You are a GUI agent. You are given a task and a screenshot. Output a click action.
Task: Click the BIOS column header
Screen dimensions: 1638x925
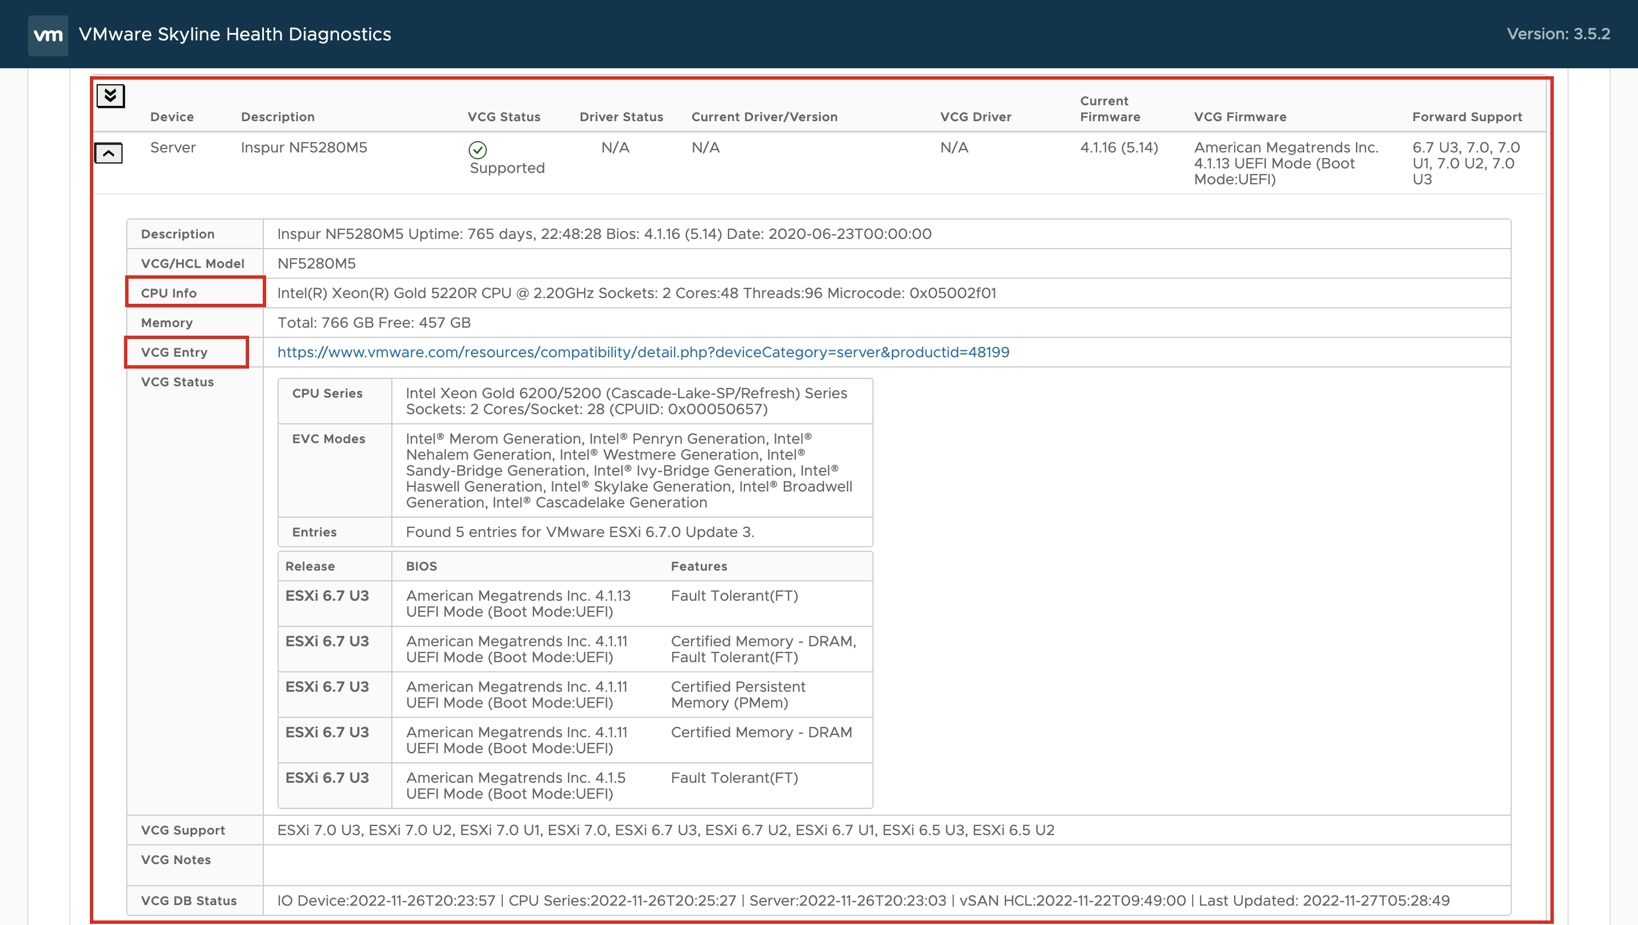[421, 566]
